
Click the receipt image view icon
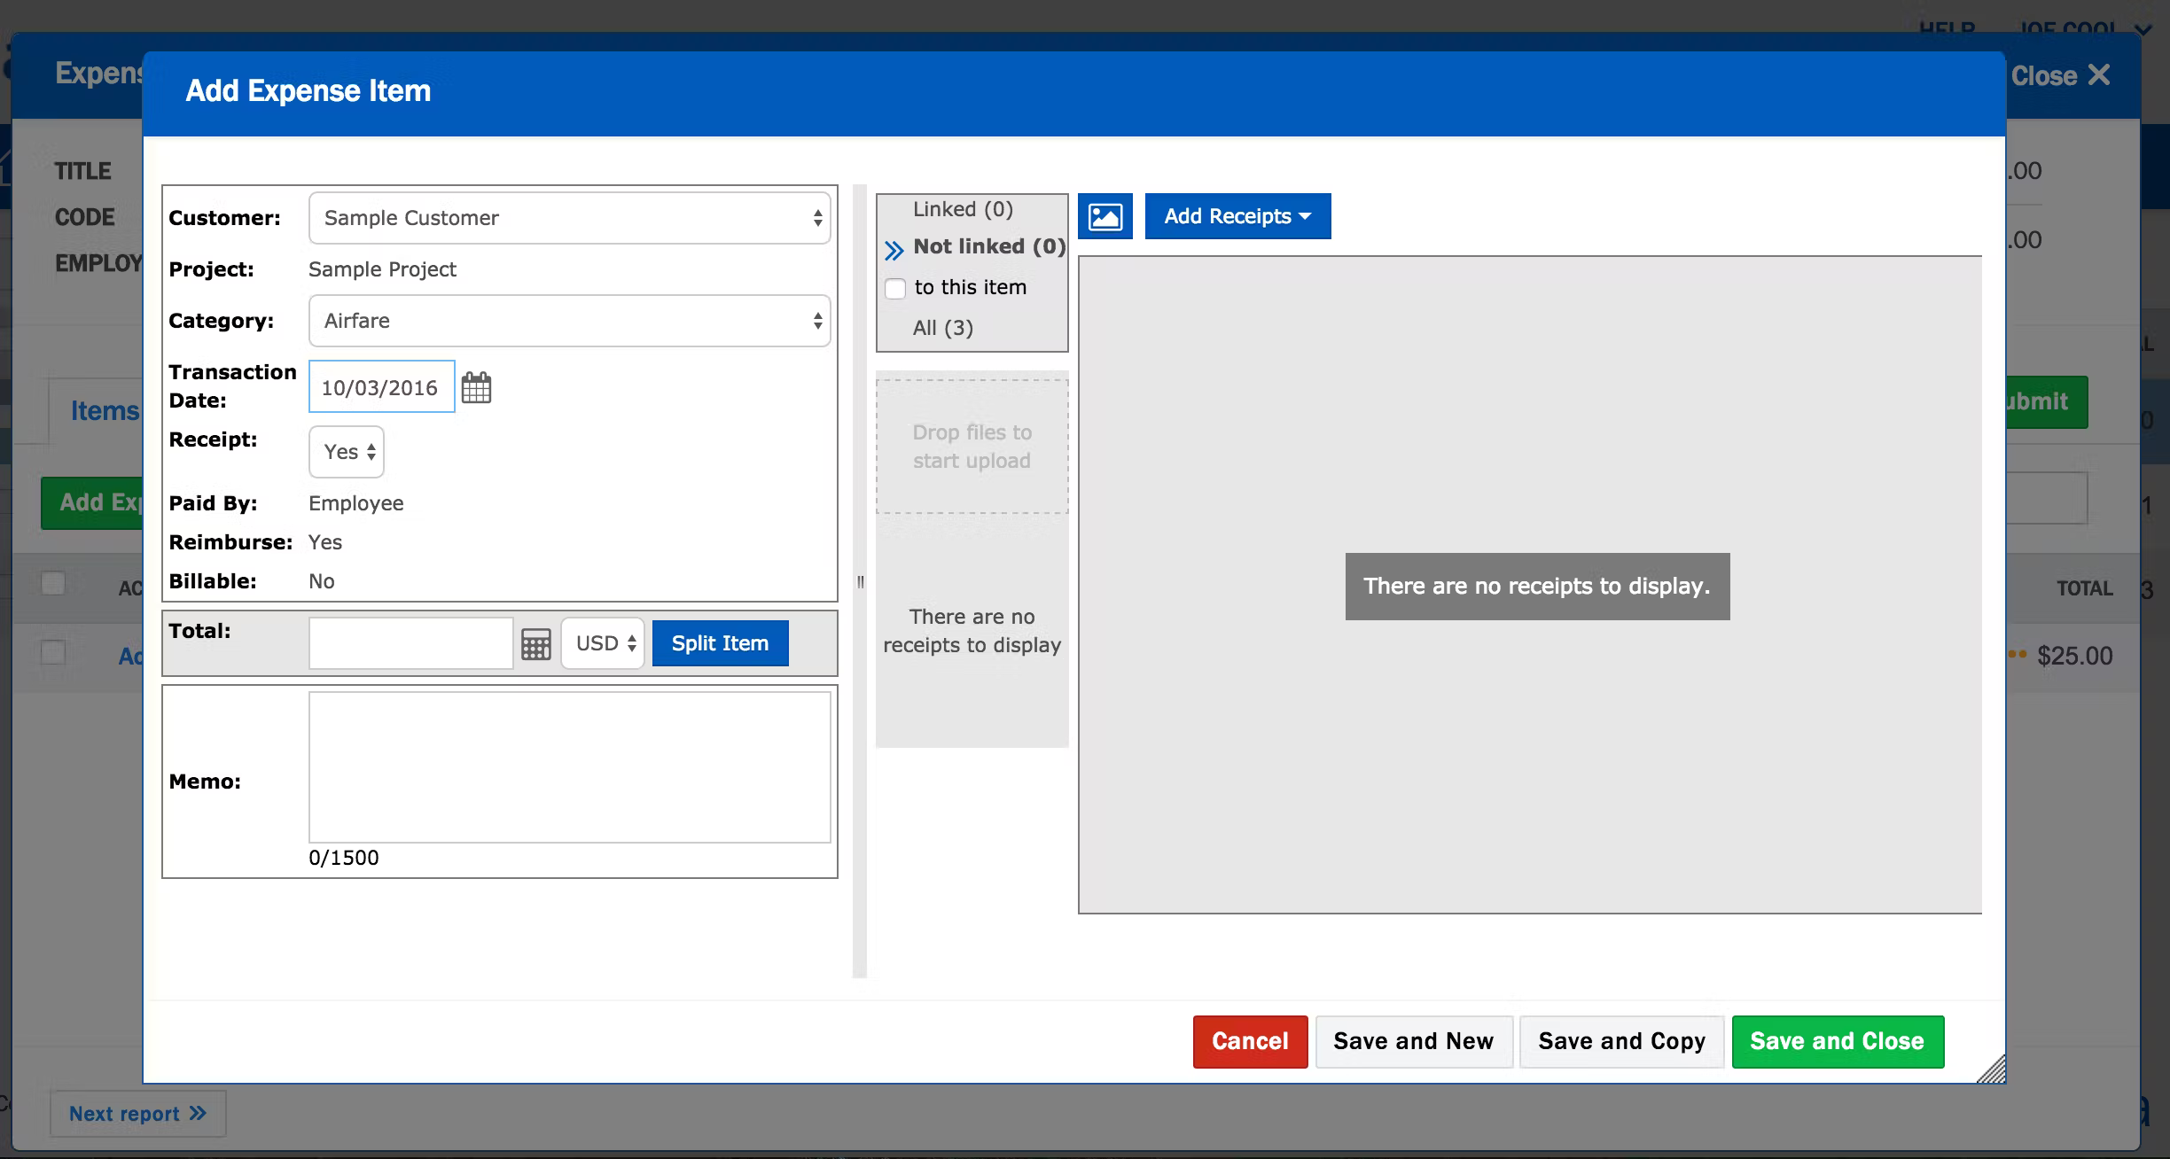coord(1105,216)
